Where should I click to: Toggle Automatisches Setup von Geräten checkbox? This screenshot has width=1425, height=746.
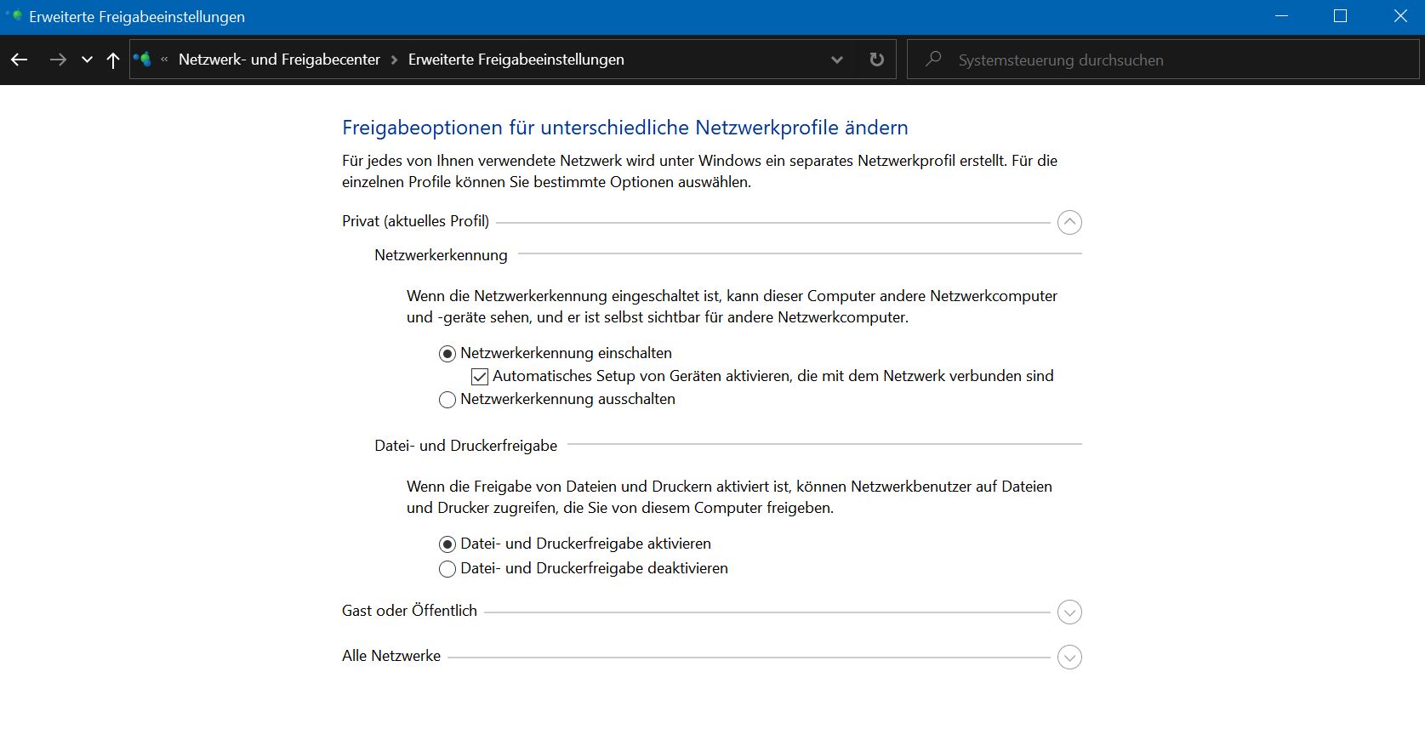point(480,377)
